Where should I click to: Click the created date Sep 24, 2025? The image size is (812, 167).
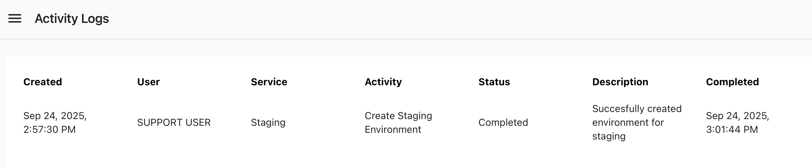(x=55, y=116)
